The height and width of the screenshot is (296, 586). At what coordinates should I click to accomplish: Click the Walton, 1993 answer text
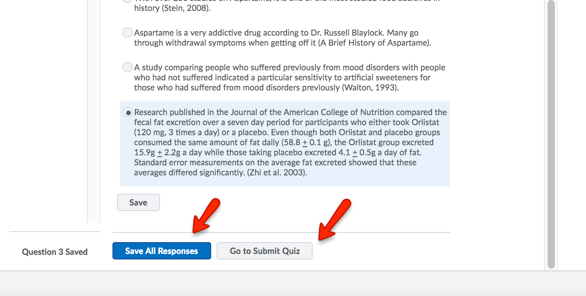click(290, 78)
